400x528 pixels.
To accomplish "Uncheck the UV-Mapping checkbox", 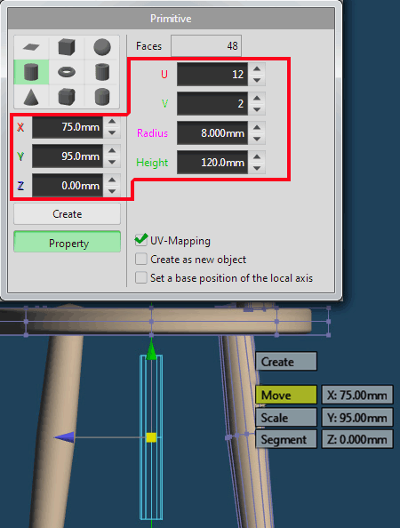I will point(140,240).
